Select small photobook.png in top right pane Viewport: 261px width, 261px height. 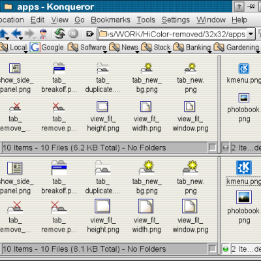(243, 98)
